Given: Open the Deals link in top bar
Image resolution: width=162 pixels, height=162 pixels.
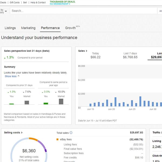Looking at the screenshot, I should 3,2.
